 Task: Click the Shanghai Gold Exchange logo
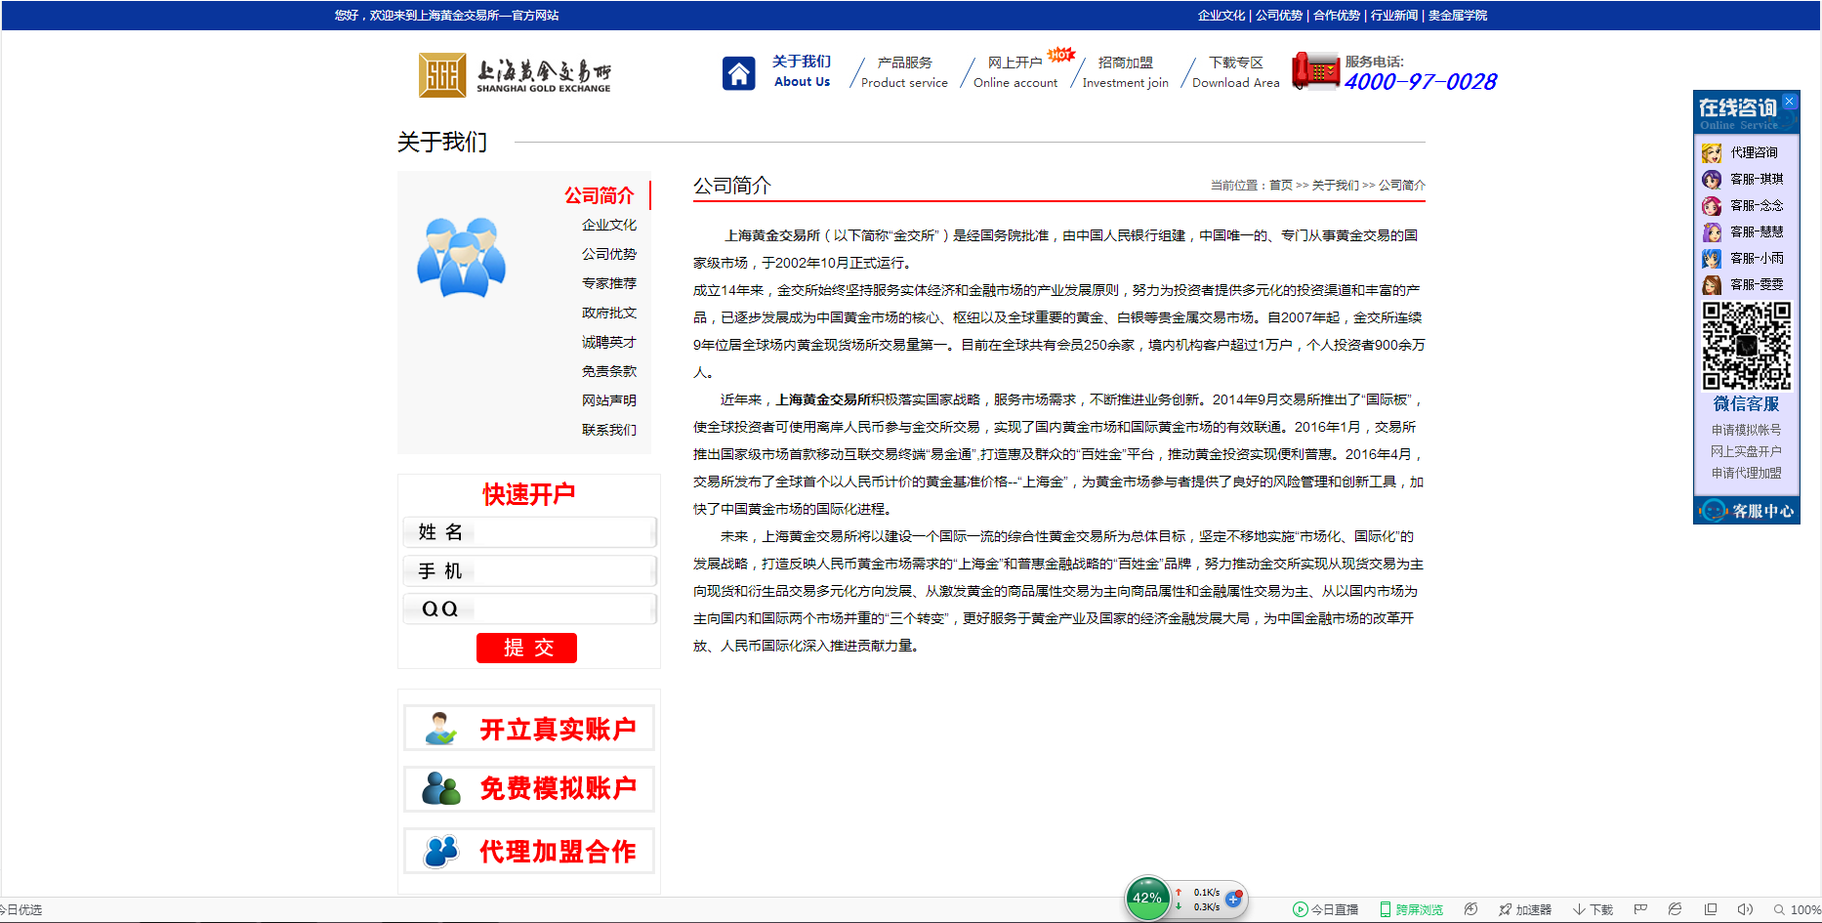tap(516, 74)
